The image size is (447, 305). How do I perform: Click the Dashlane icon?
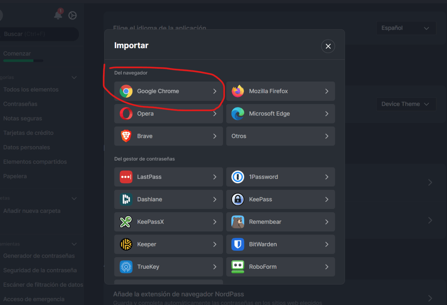pos(126,199)
